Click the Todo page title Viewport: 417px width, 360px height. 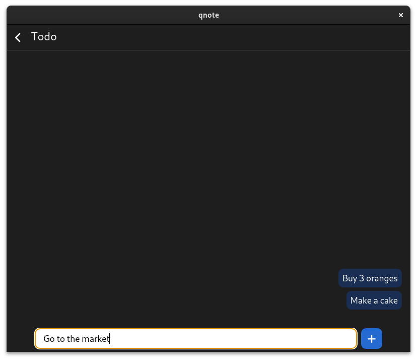pyautogui.click(x=44, y=37)
